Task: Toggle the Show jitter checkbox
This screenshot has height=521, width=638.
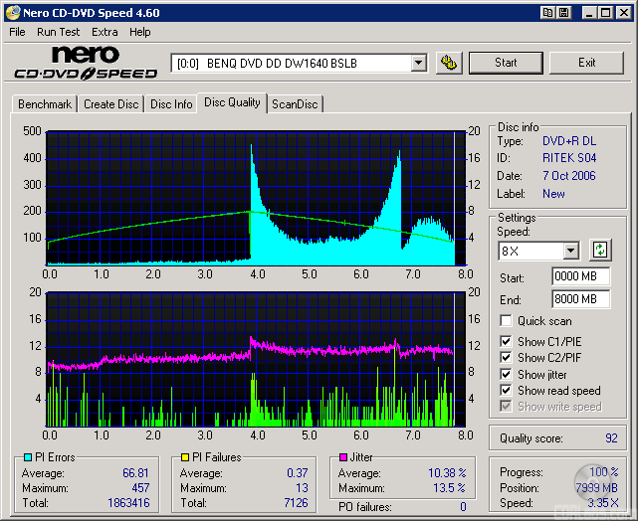Action: (507, 374)
